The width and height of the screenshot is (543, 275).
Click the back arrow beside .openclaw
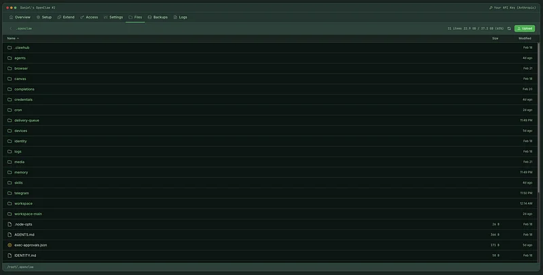pyautogui.click(x=11, y=28)
